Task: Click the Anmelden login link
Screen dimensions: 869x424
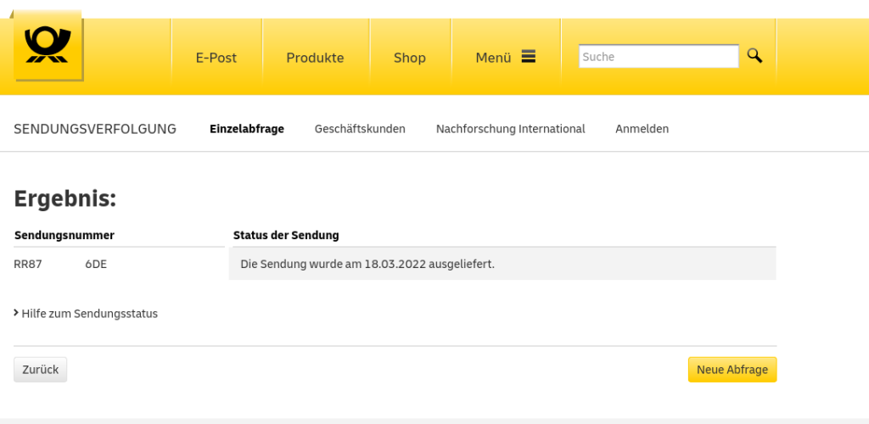Action: [642, 129]
